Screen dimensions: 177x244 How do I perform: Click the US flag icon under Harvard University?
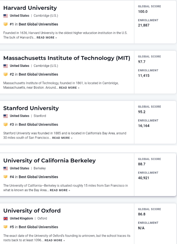coord(5,16)
